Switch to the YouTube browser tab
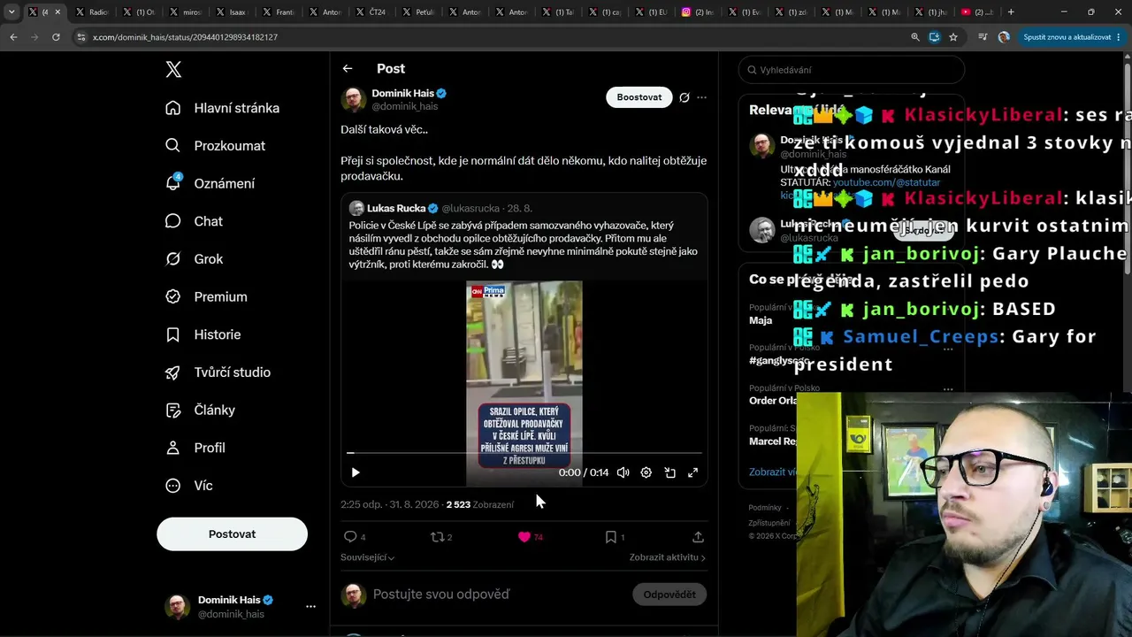Image resolution: width=1132 pixels, height=637 pixels. [976, 12]
